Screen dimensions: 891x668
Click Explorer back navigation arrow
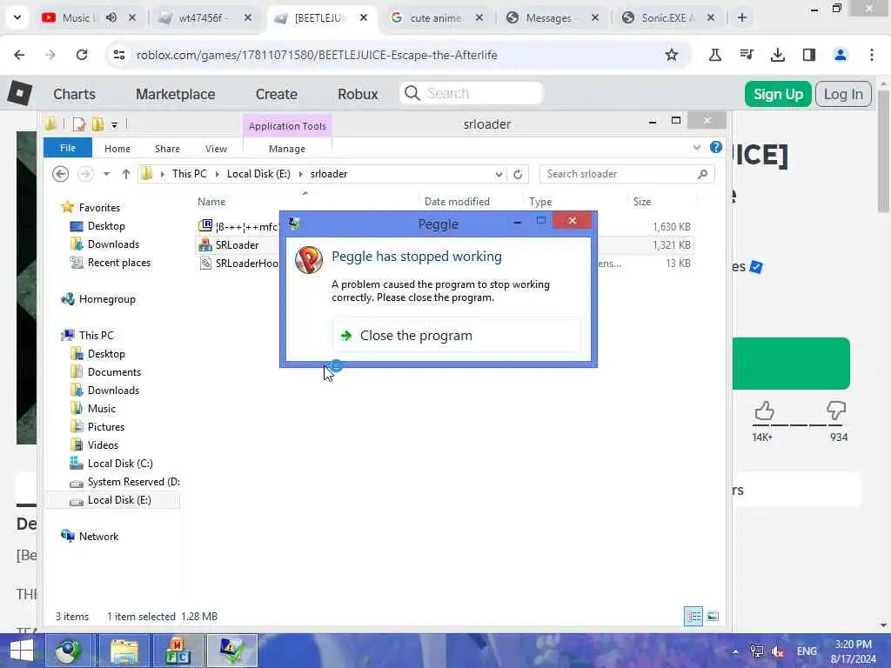[x=60, y=174]
